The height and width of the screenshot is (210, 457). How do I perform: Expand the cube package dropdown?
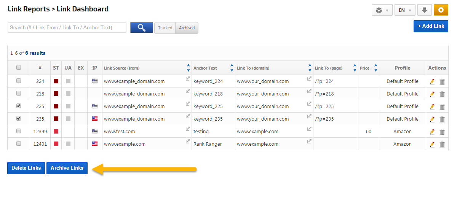pyautogui.click(x=382, y=10)
